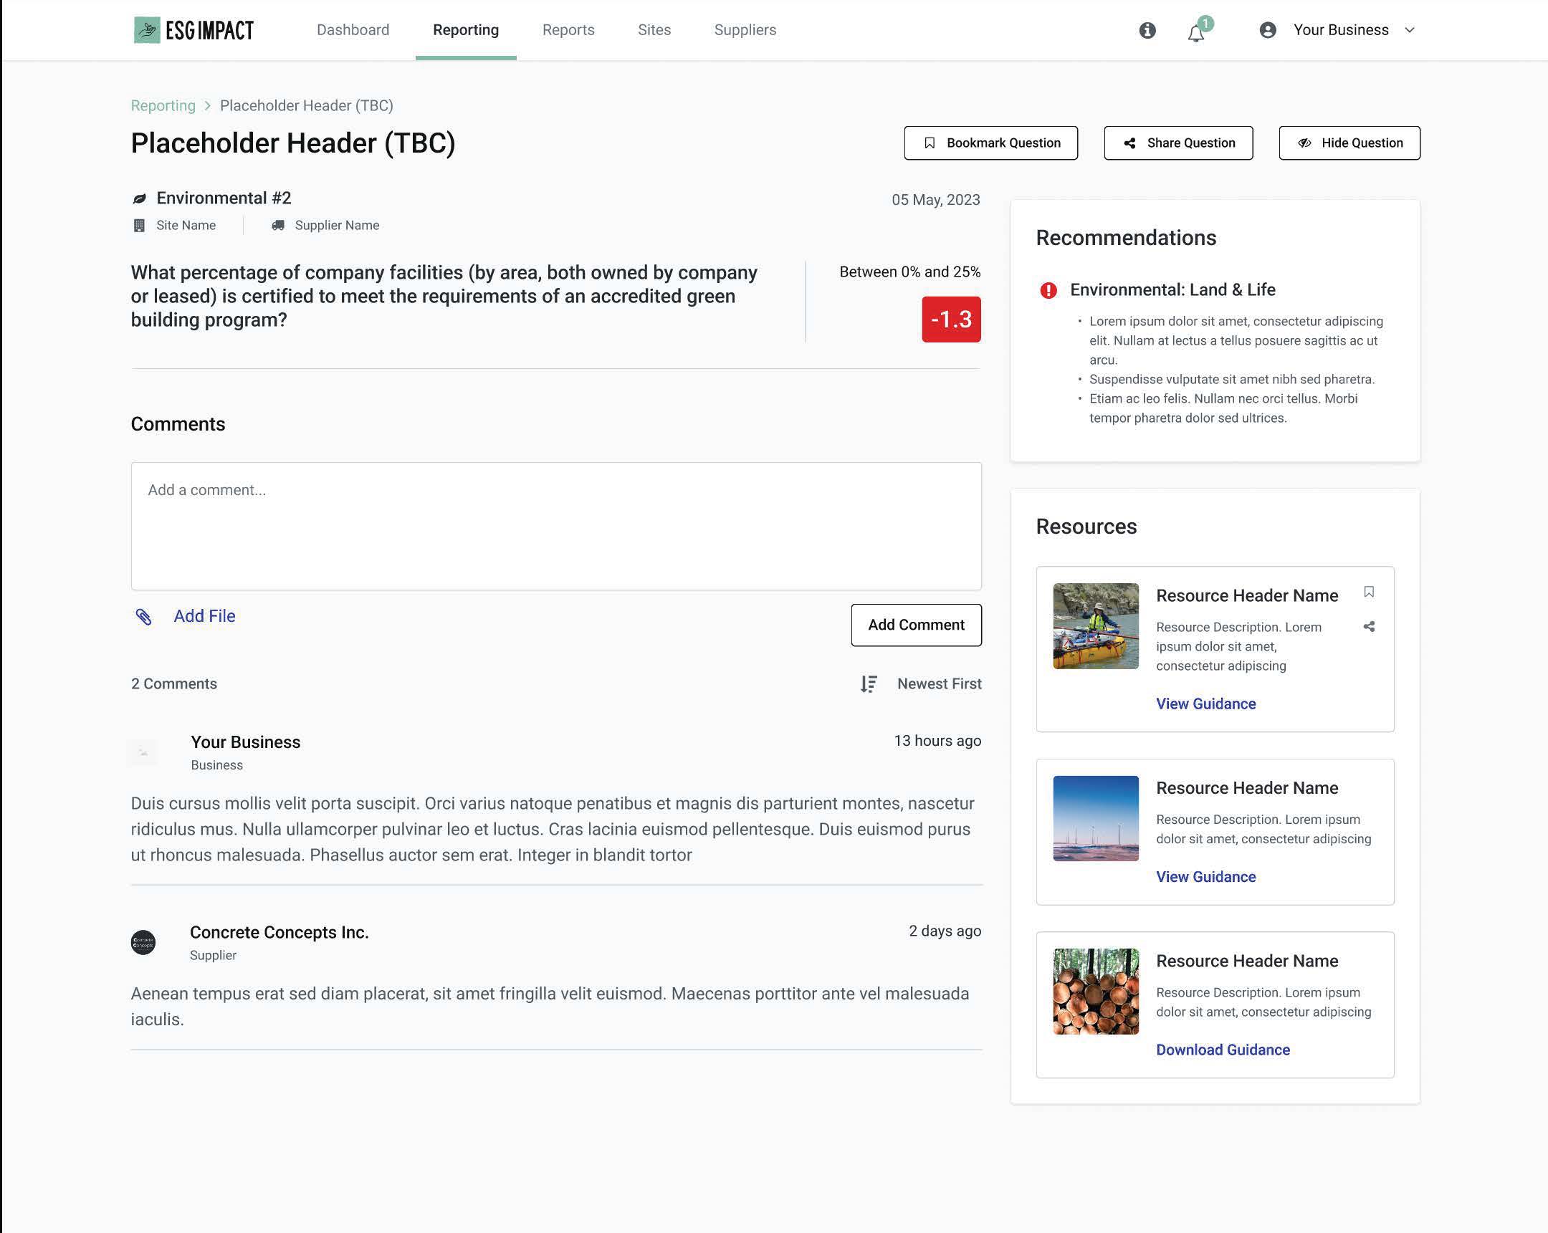Toggle Hide Question visibility button

click(1348, 143)
